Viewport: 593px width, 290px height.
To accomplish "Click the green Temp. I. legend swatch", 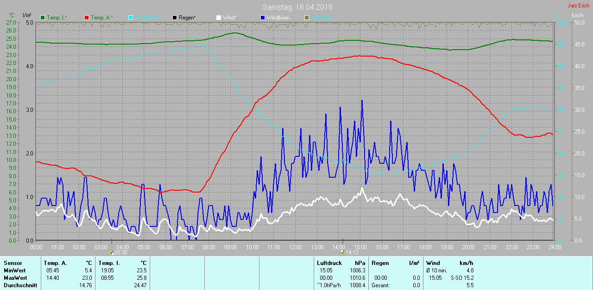I will (x=43, y=18).
